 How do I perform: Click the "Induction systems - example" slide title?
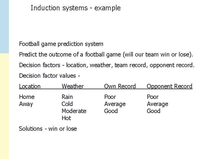(x=75, y=8)
